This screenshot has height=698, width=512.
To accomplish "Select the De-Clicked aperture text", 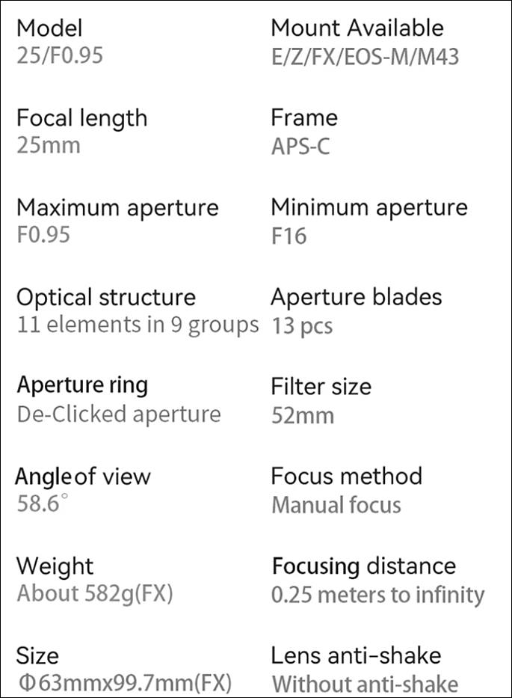I will 119,415.
